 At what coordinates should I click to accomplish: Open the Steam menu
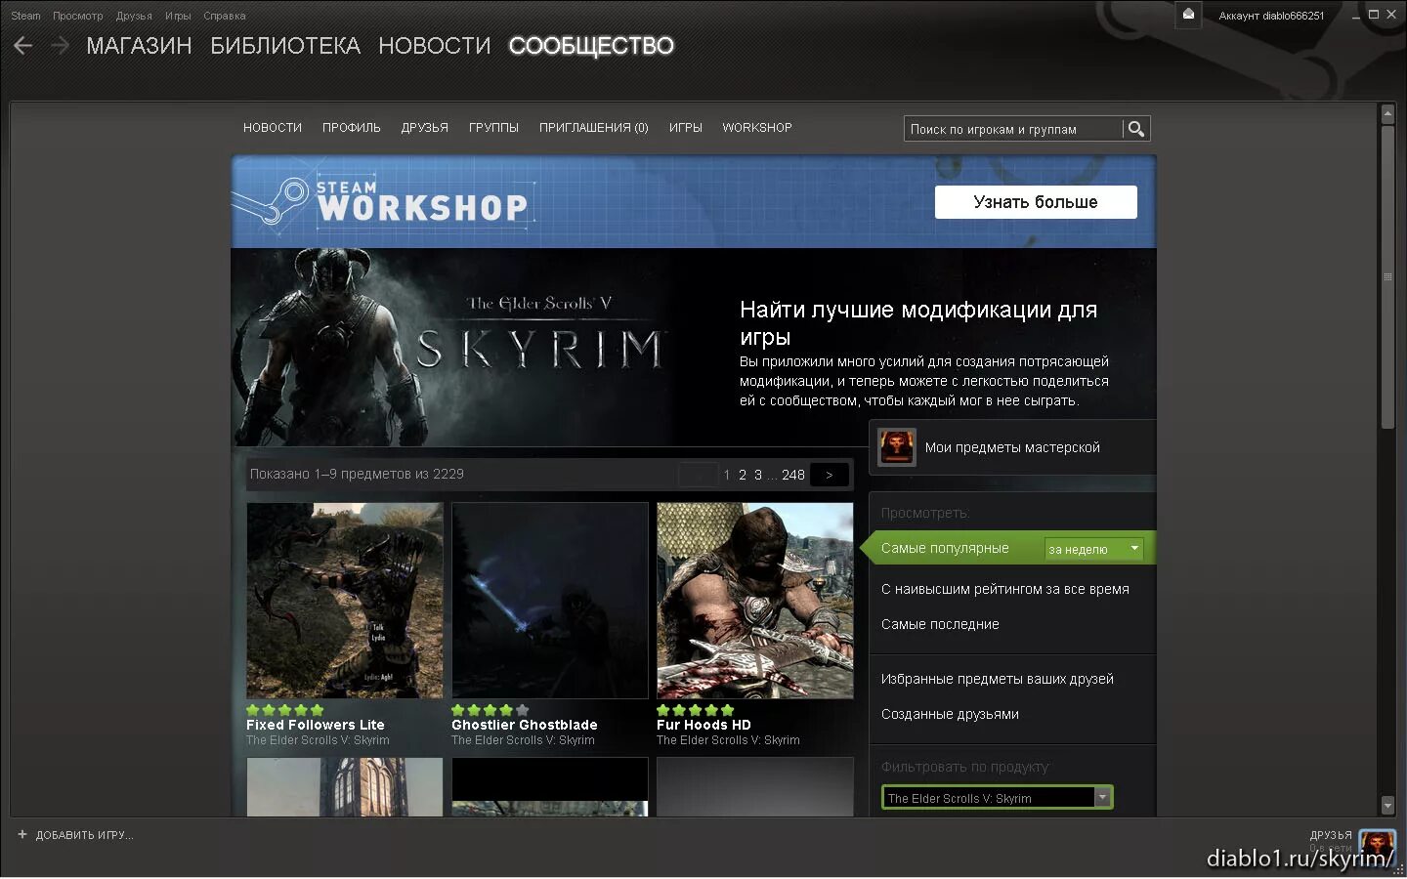click(x=25, y=16)
